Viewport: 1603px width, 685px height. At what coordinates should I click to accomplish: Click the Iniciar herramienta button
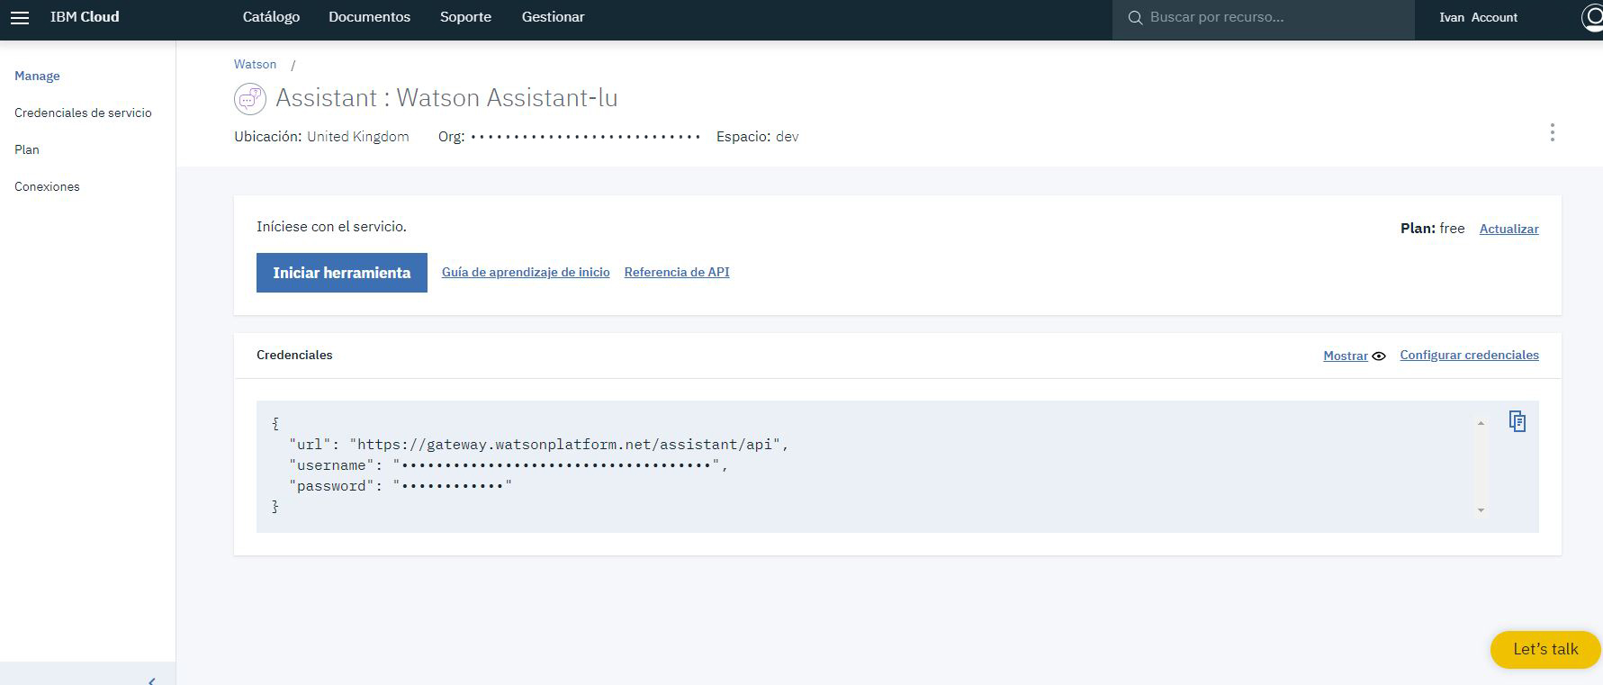click(x=342, y=273)
